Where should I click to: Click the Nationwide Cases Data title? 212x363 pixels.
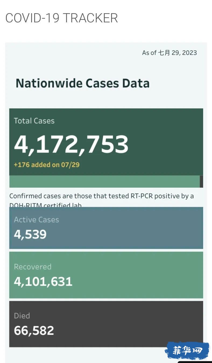tap(83, 83)
